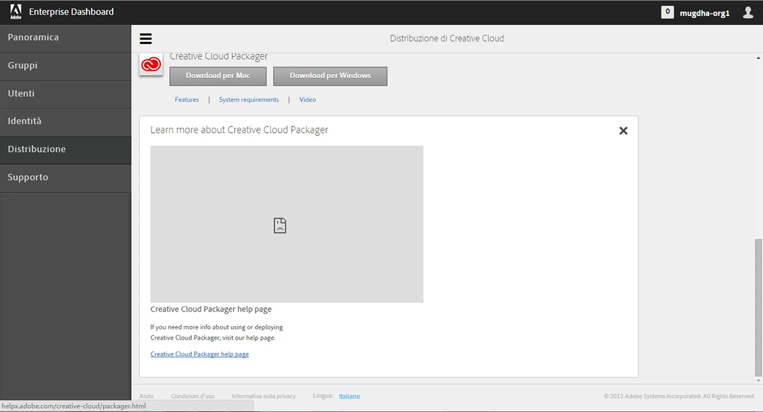Open Supporto in the sidebar
Image resolution: width=763 pixels, height=412 pixels.
tap(65, 177)
